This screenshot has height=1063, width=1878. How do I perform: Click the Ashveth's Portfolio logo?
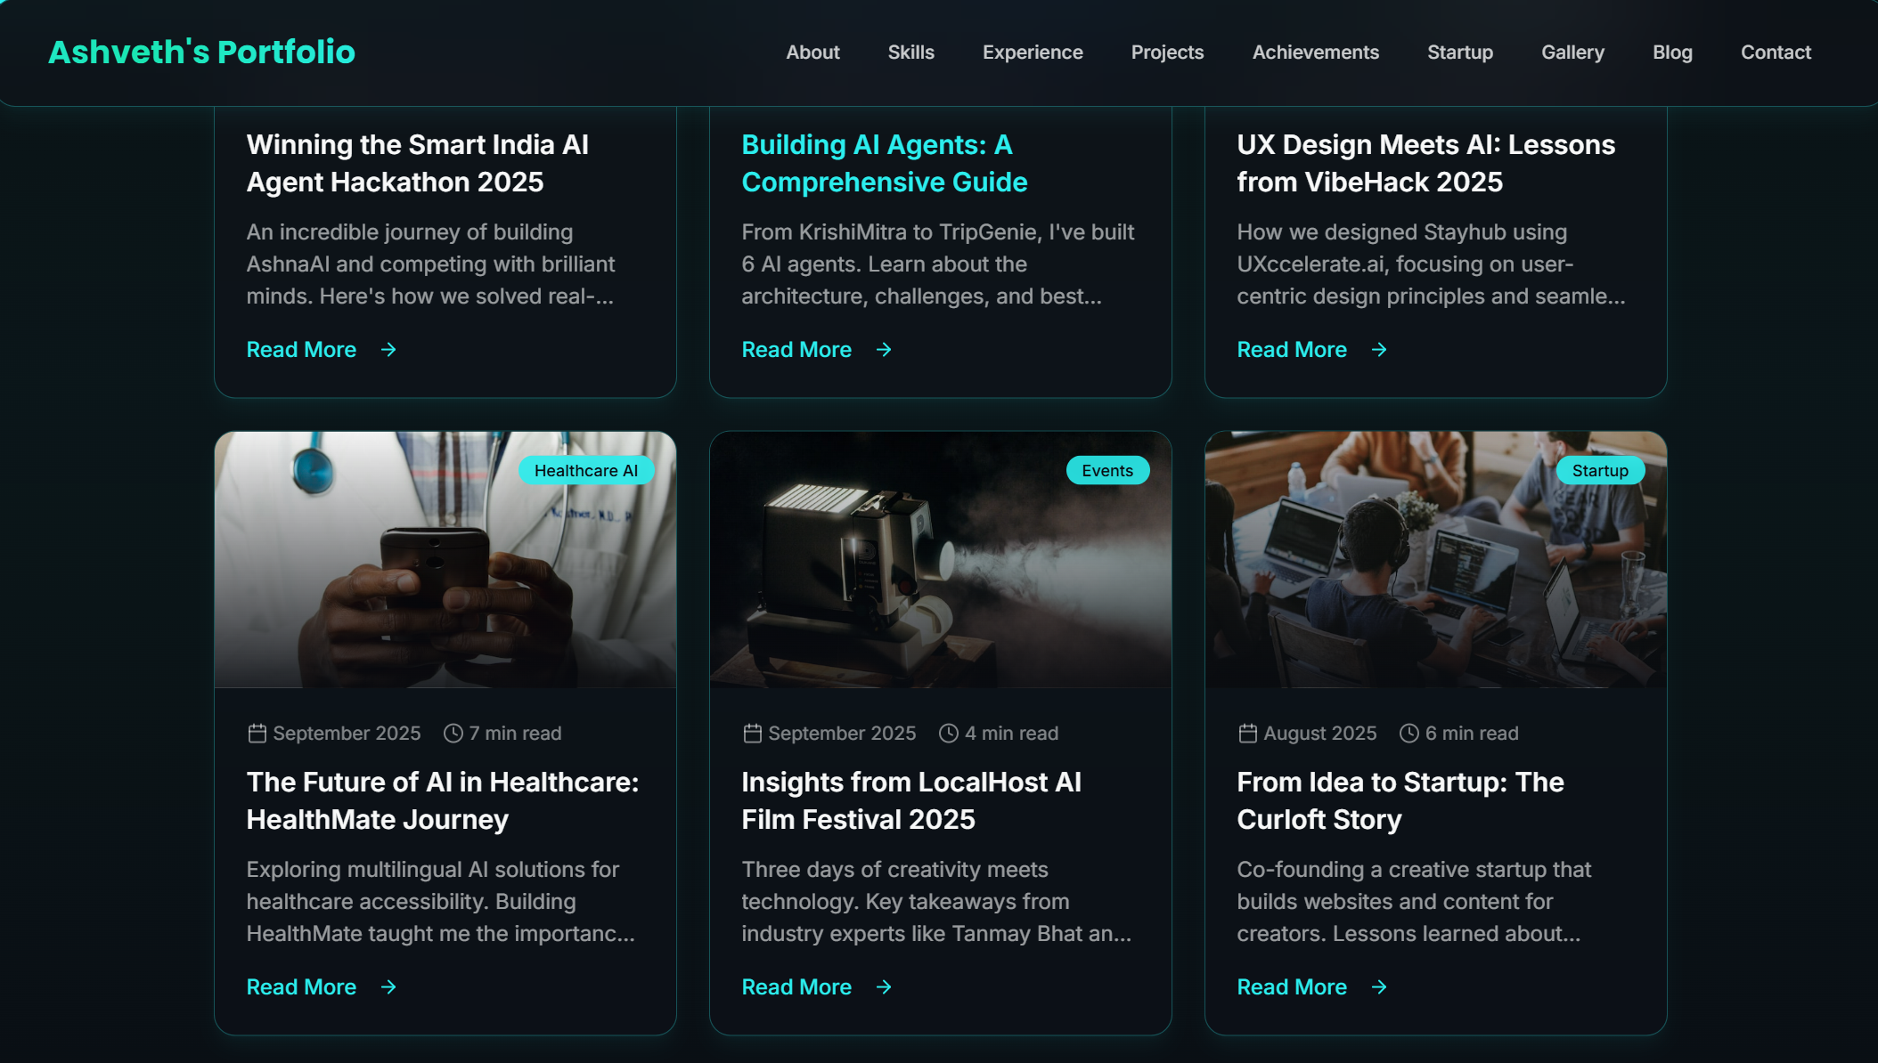(x=201, y=53)
